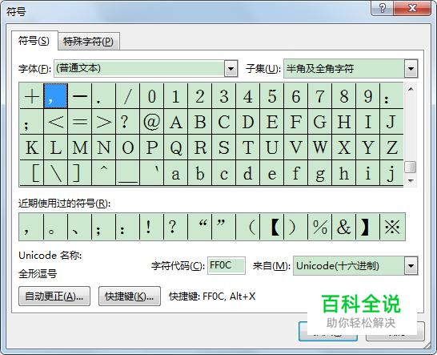
Task: Expand the 字体 font dropdown arrow
Action: pyautogui.click(x=231, y=68)
